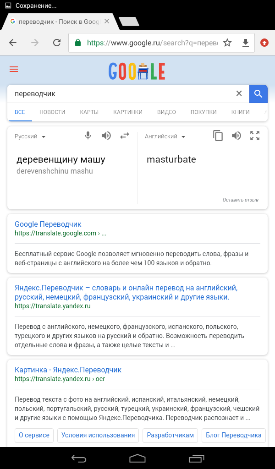The width and height of the screenshot is (275, 469).
Task: Open fullscreen translation view
Action: point(255,136)
